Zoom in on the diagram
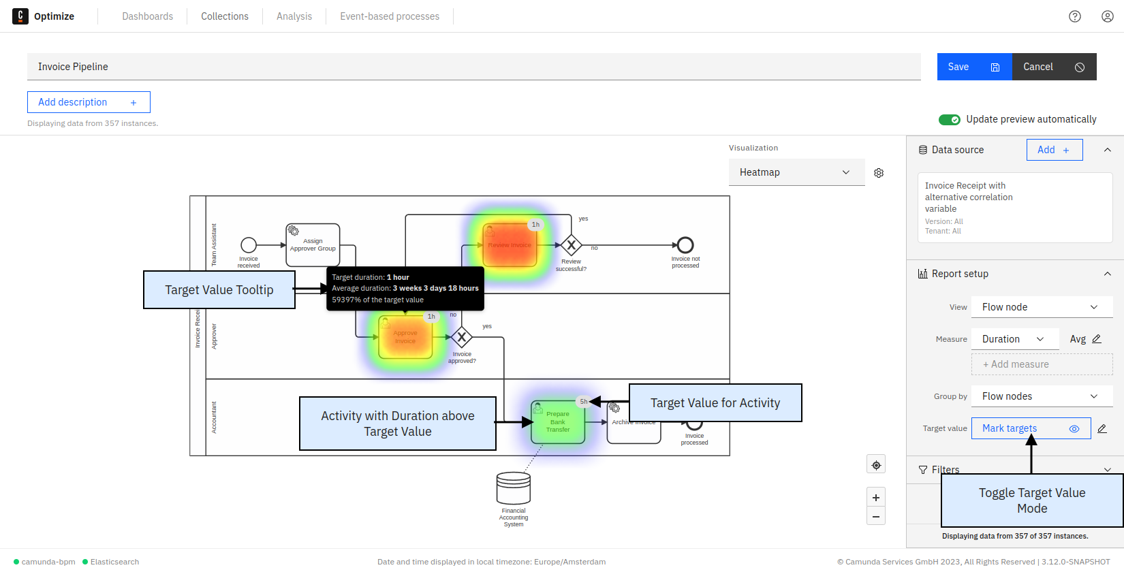This screenshot has height=574, width=1124. [876, 498]
